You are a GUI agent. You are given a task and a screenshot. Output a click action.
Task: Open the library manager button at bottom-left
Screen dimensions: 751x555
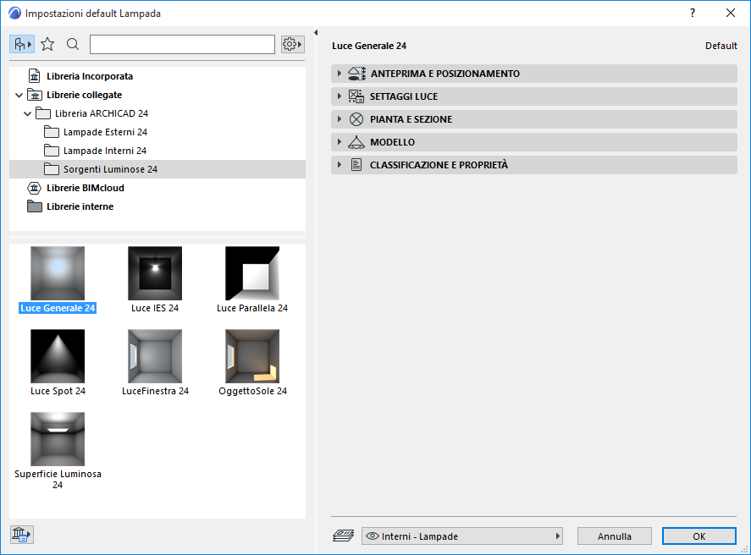[21, 534]
